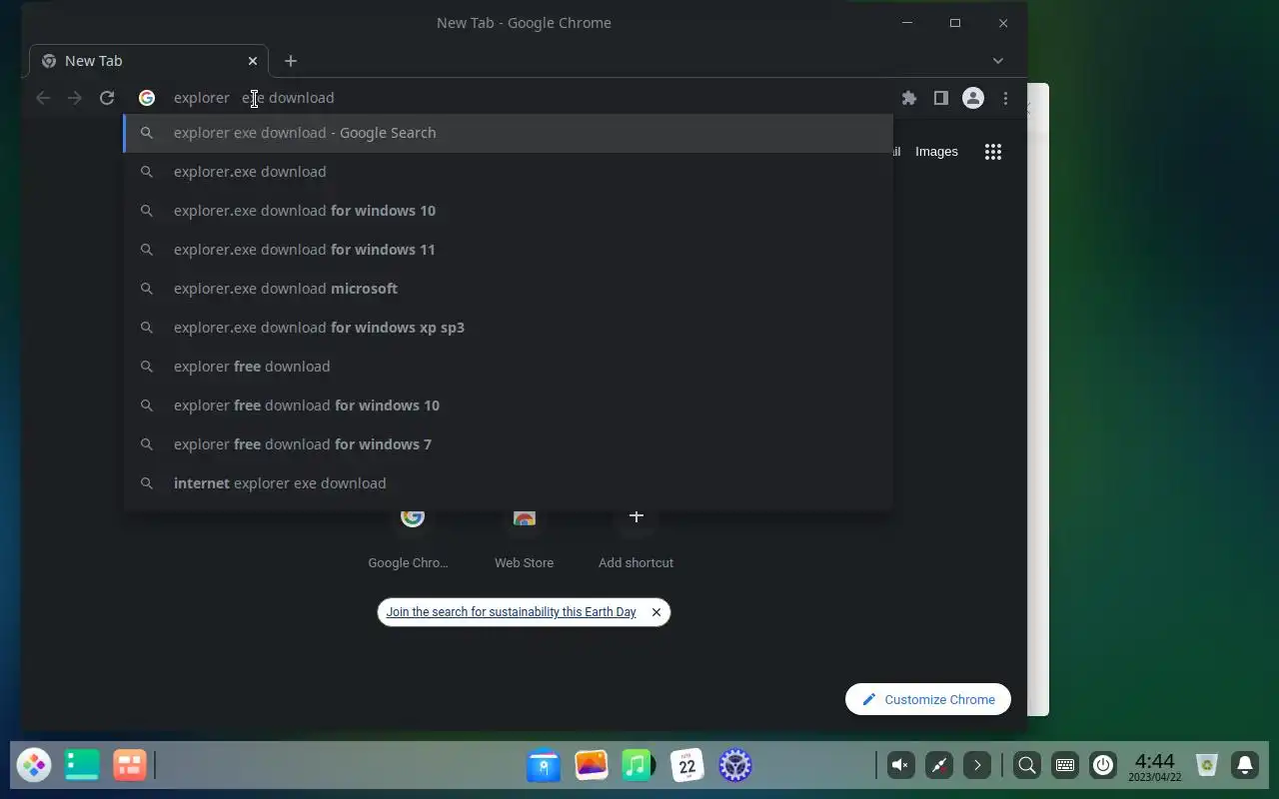Reload the current page
The height and width of the screenshot is (799, 1279).
pyautogui.click(x=107, y=98)
